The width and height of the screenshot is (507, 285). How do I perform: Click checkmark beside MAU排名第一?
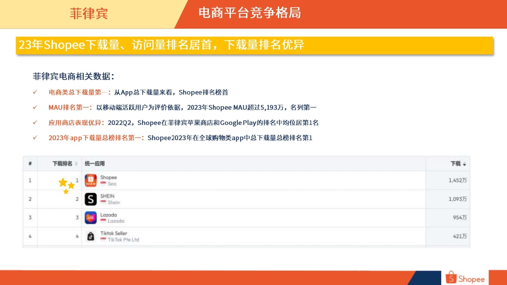(35, 107)
